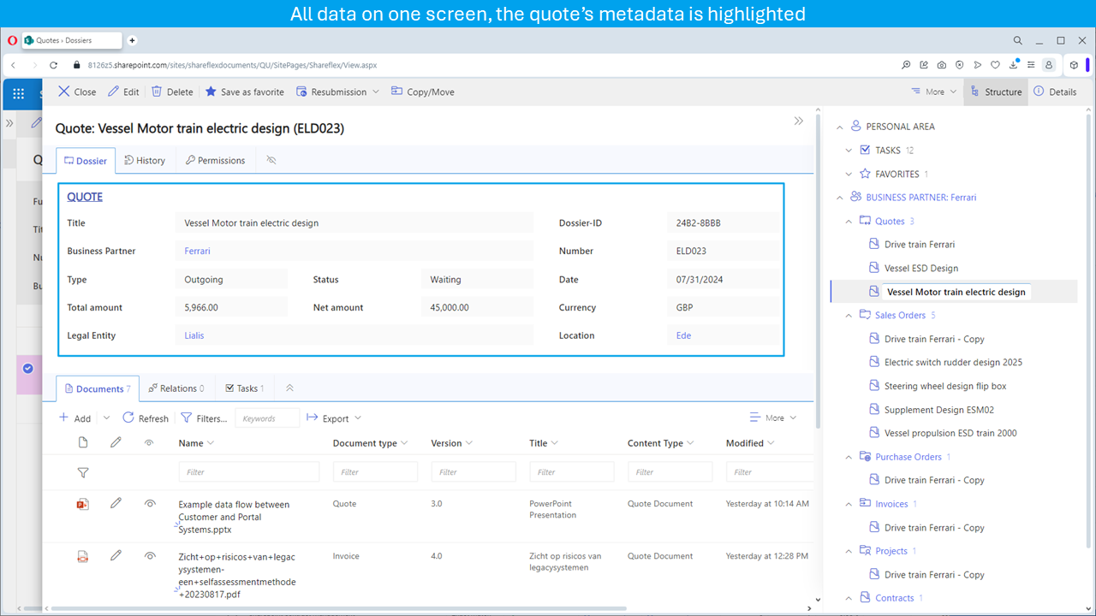
Task: Collapse the BUSINESS PARTNER: Ferrari node
Action: tap(840, 198)
